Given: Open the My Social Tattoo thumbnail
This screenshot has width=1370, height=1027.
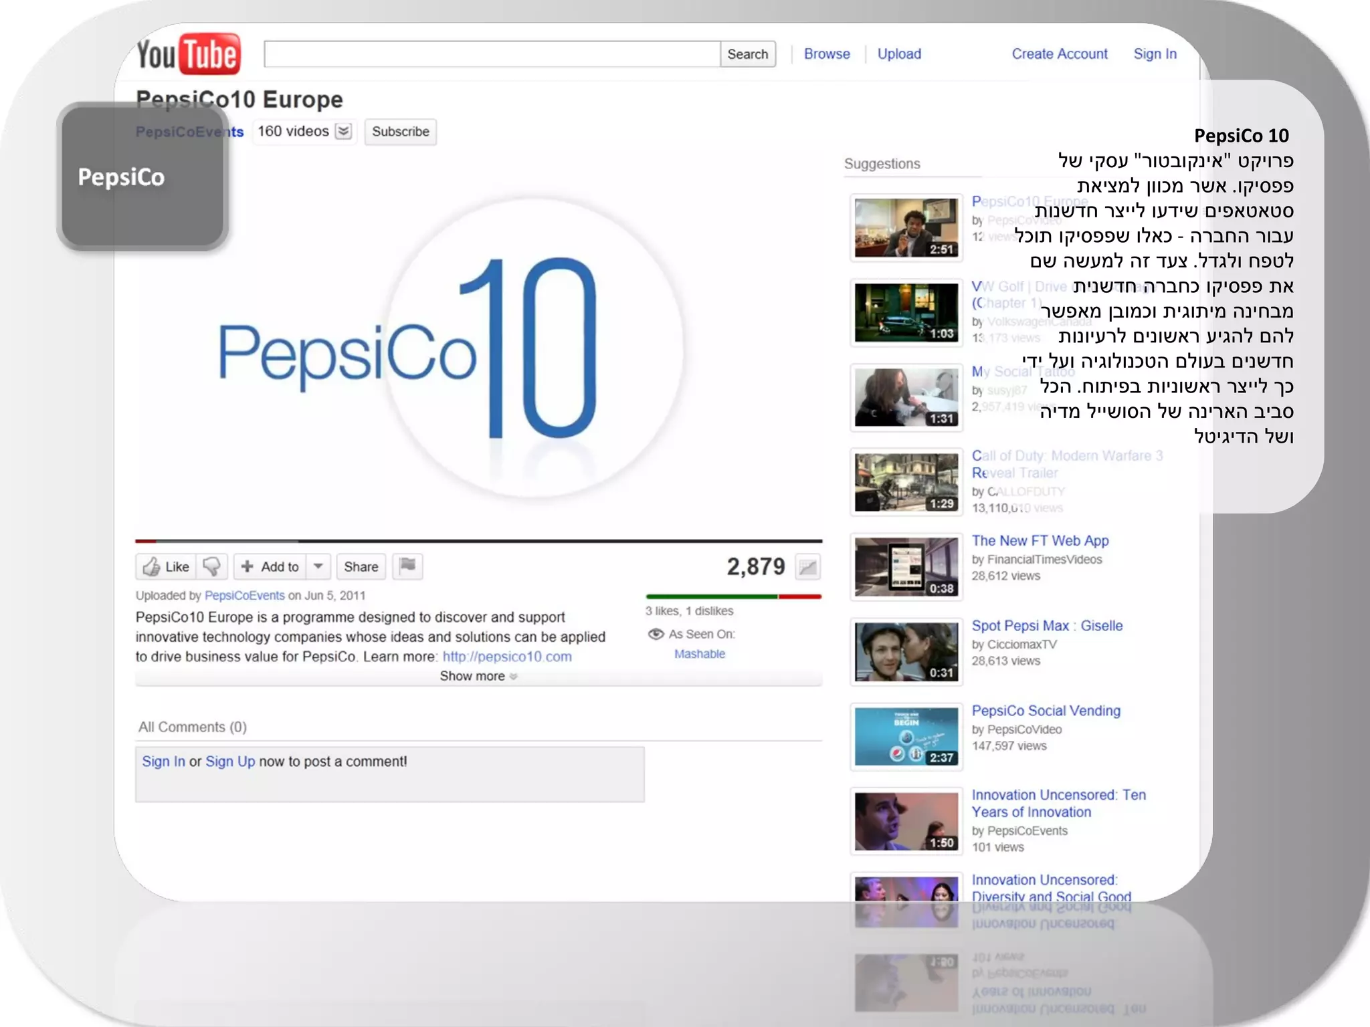Looking at the screenshot, I should [x=906, y=398].
